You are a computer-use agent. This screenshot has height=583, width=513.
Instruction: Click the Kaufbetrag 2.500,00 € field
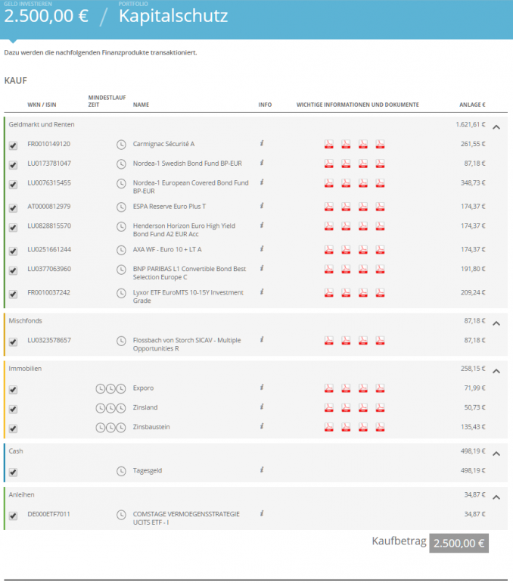click(459, 543)
